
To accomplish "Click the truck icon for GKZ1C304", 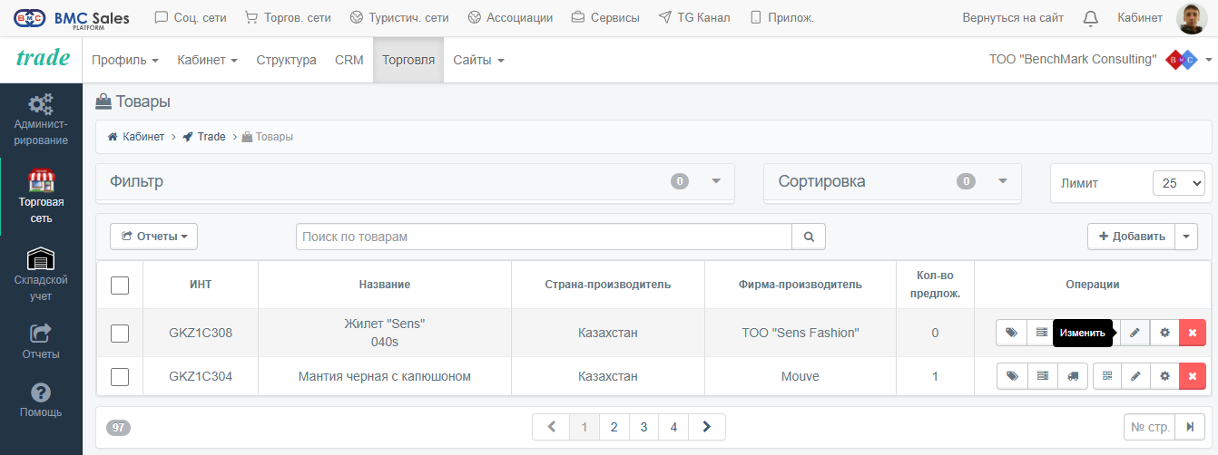I will coord(1072,376).
